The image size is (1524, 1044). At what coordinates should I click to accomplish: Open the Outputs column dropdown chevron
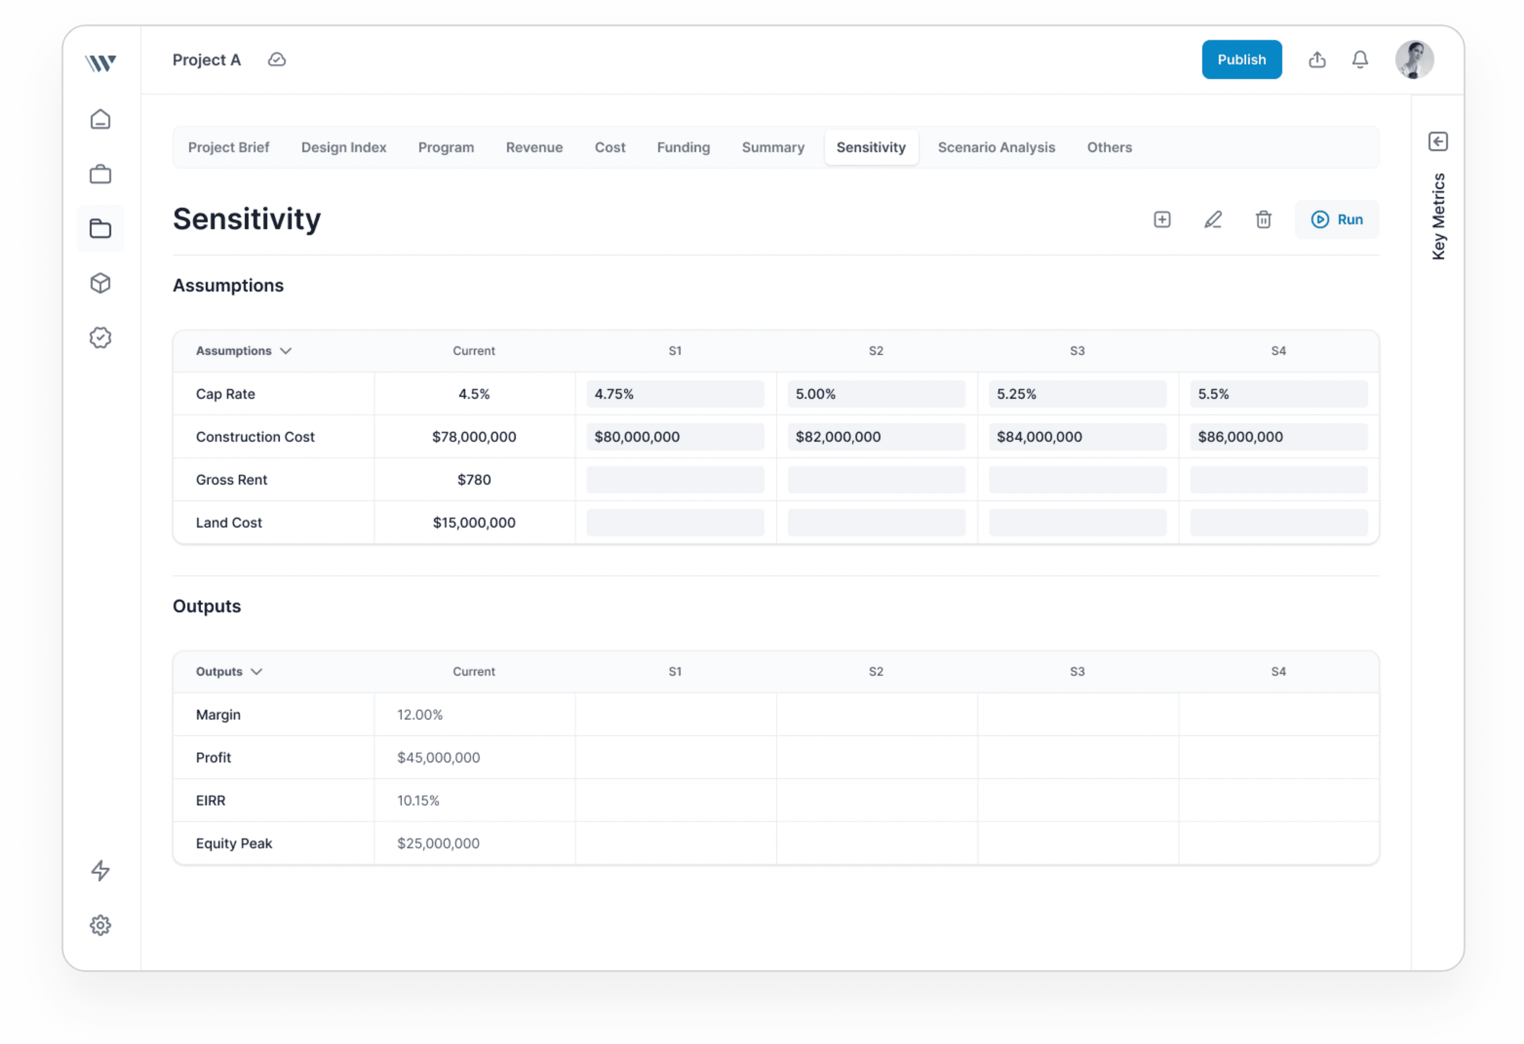[257, 671]
